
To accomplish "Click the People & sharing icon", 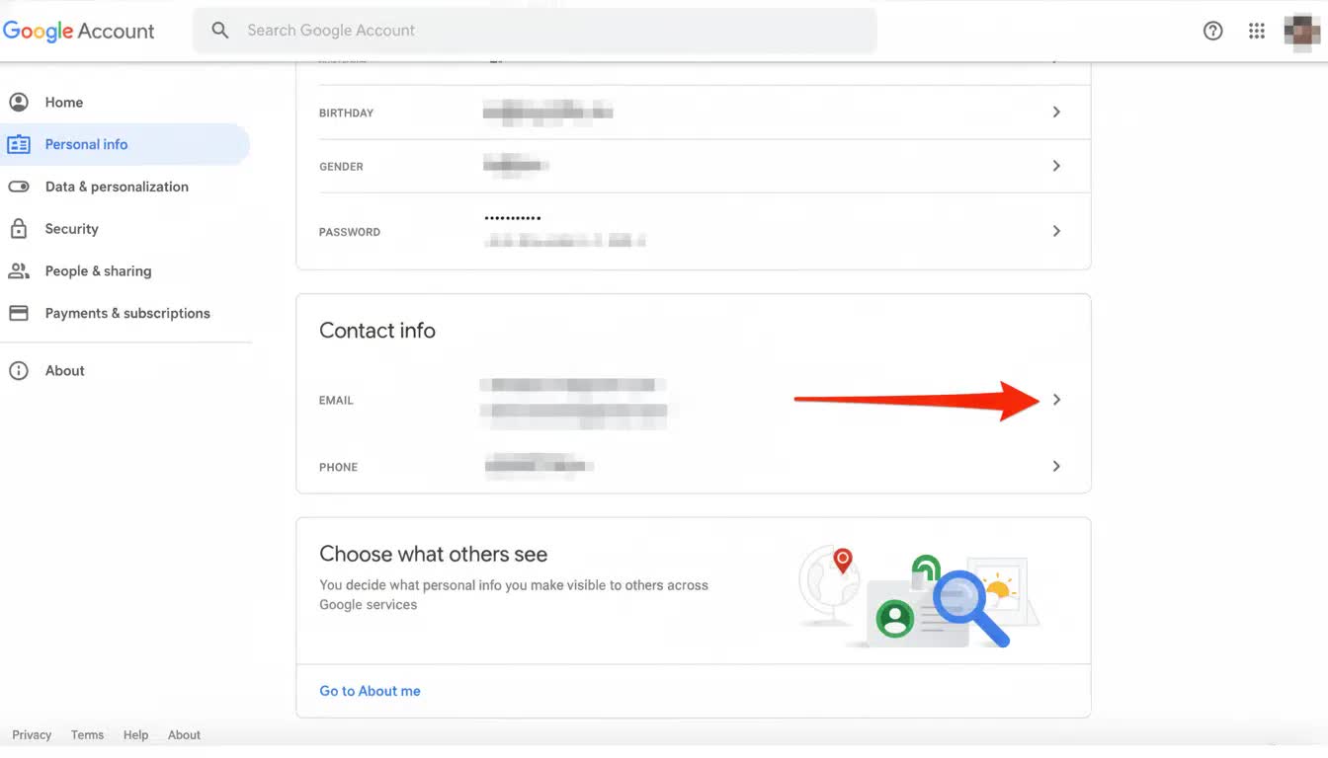I will coord(19,270).
